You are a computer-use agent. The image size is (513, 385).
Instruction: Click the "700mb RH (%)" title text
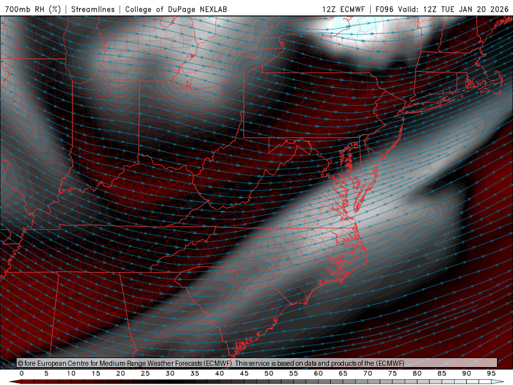(x=33, y=9)
